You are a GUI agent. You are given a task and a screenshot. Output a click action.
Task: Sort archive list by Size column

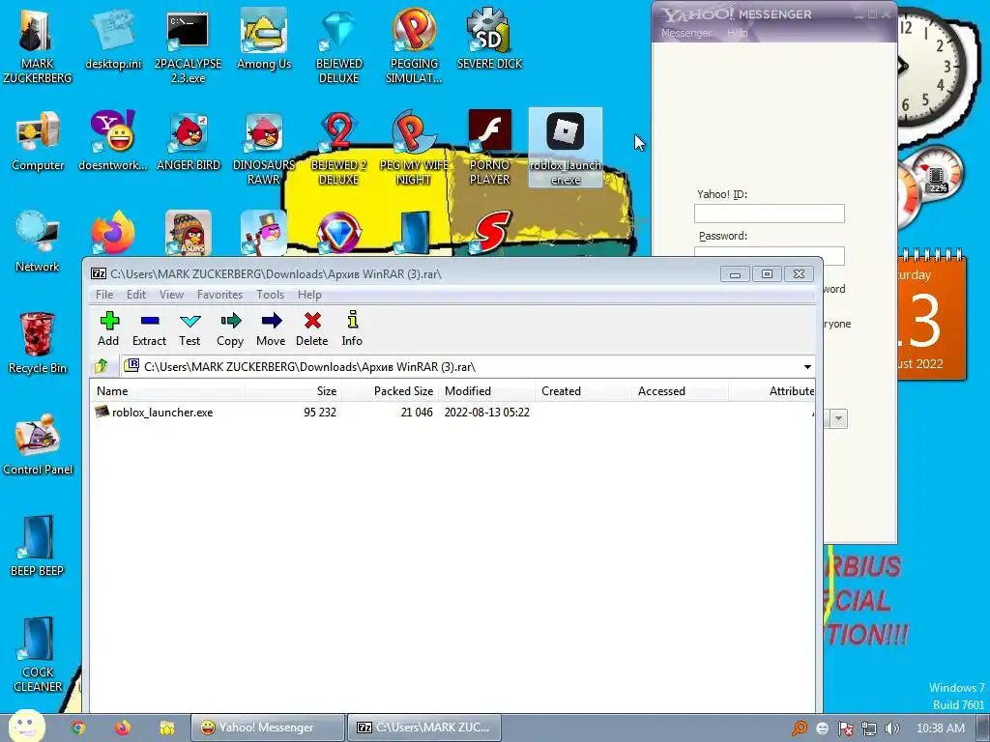point(294,391)
